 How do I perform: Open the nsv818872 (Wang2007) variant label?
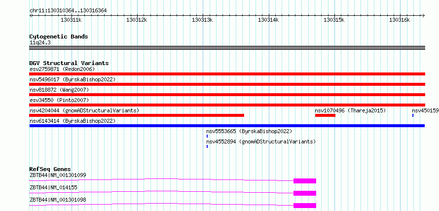[x=59, y=90]
